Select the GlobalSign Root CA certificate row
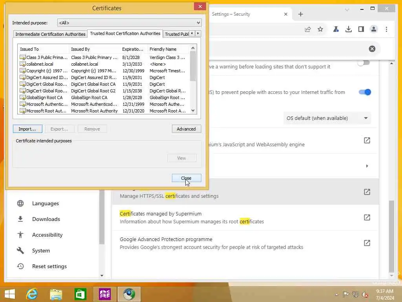The image size is (402, 302). point(104,98)
